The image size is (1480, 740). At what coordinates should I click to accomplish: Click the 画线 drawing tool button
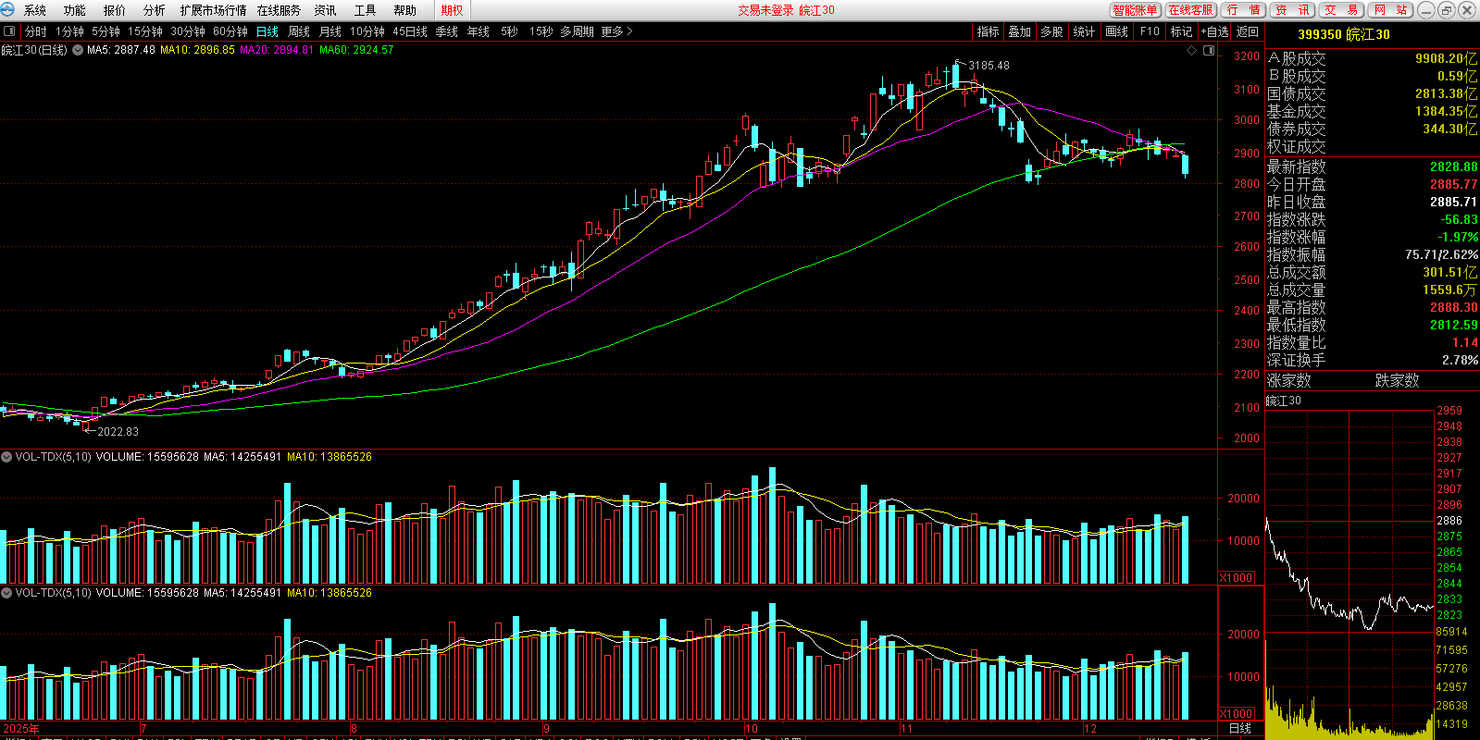[1117, 31]
